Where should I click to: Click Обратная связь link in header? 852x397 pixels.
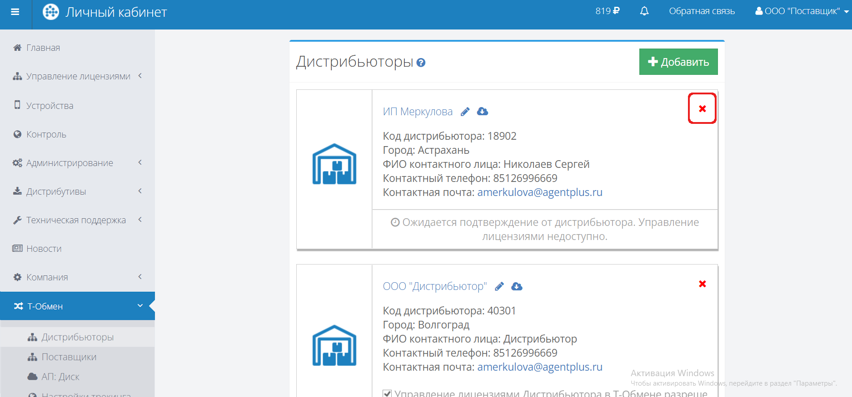pyautogui.click(x=702, y=11)
